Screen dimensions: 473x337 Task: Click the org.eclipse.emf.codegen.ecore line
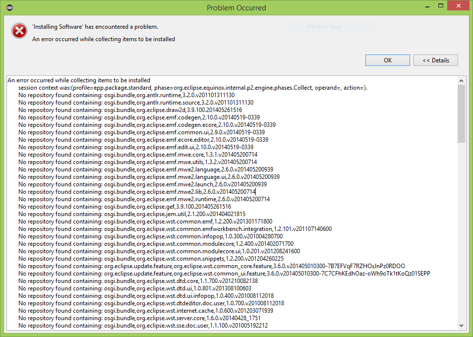pyautogui.click(x=147, y=125)
